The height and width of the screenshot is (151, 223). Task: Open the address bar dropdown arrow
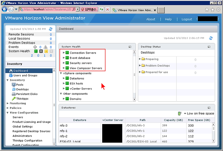[x=77, y=10]
